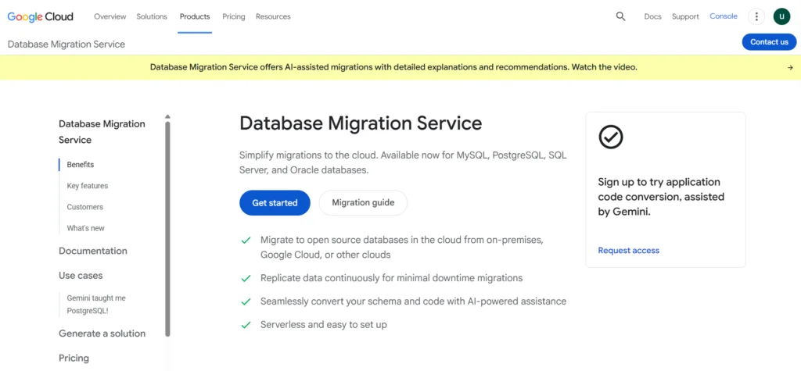Click Database Migration Service sidebar heading

tap(102, 132)
